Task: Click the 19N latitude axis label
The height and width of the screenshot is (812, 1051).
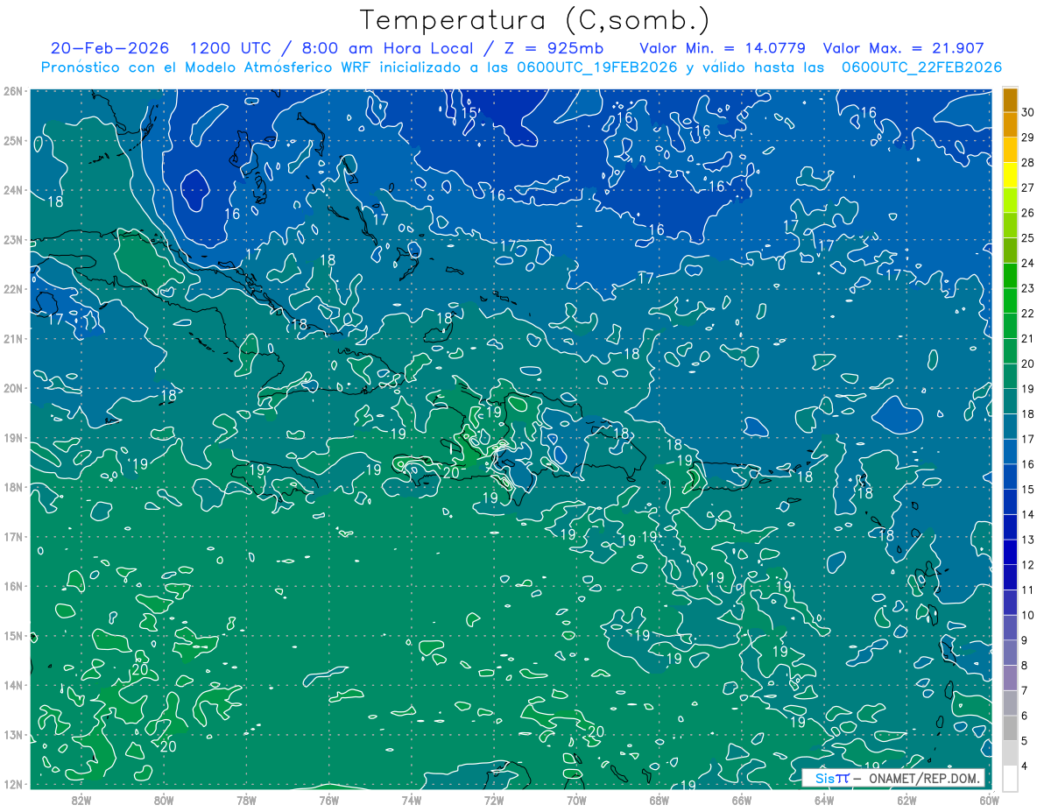Action: point(12,437)
